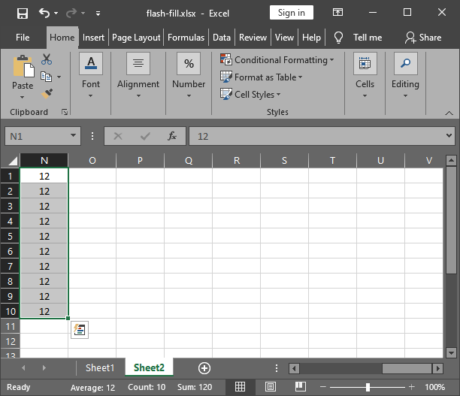Open the Help tab
Image resolution: width=460 pixels, height=396 pixels.
click(x=312, y=38)
